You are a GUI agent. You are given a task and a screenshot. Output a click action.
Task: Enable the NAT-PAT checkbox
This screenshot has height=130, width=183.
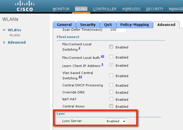(111, 99)
